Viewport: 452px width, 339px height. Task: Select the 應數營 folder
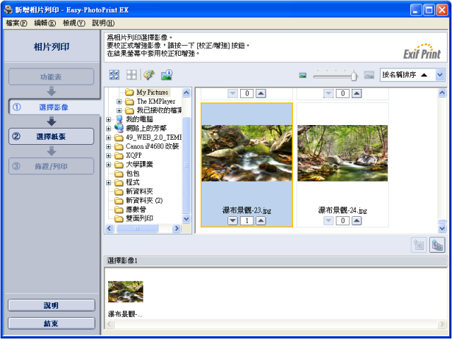pyautogui.click(x=131, y=210)
